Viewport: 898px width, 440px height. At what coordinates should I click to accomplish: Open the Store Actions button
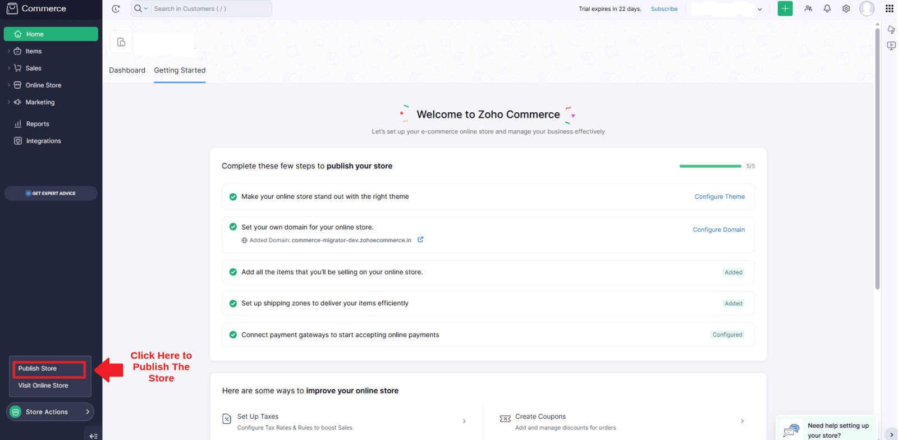pyautogui.click(x=50, y=412)
